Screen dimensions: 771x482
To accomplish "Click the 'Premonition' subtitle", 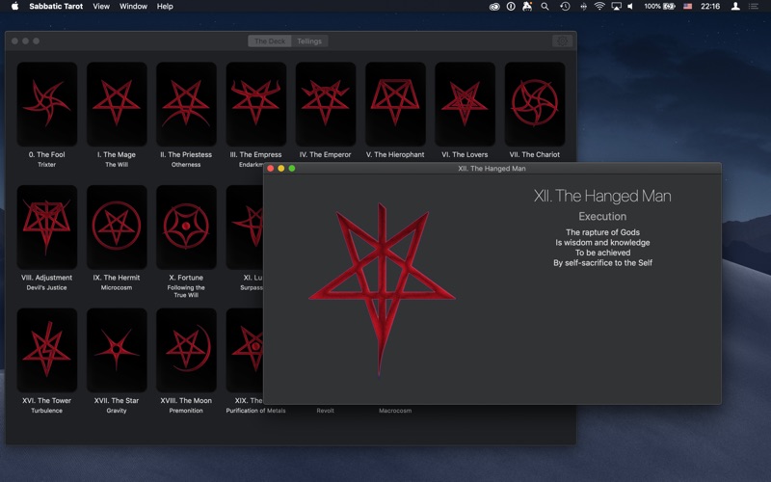I will 186,411.
